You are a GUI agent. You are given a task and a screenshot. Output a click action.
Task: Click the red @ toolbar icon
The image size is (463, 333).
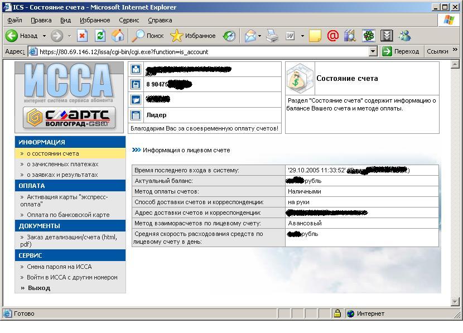pyautogui.click(x=332, y=36)
